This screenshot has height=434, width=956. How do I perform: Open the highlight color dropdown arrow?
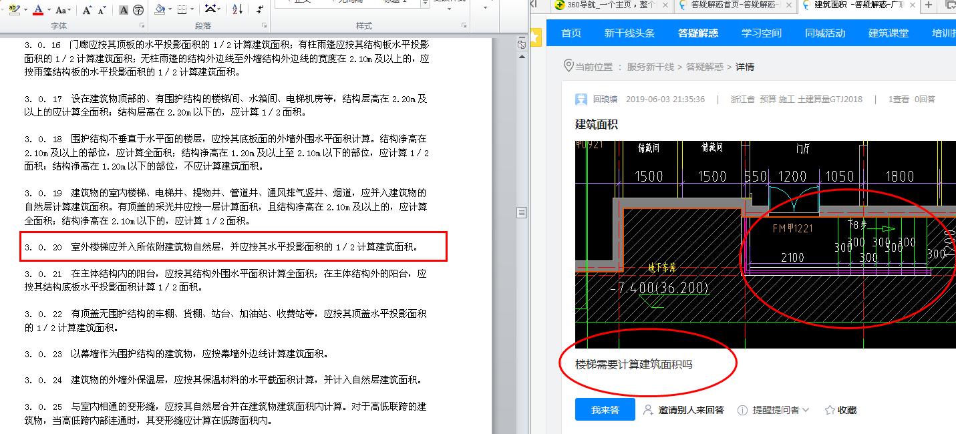coord(25,10)
